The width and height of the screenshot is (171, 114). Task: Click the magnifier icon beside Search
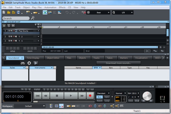coord(33,18)
